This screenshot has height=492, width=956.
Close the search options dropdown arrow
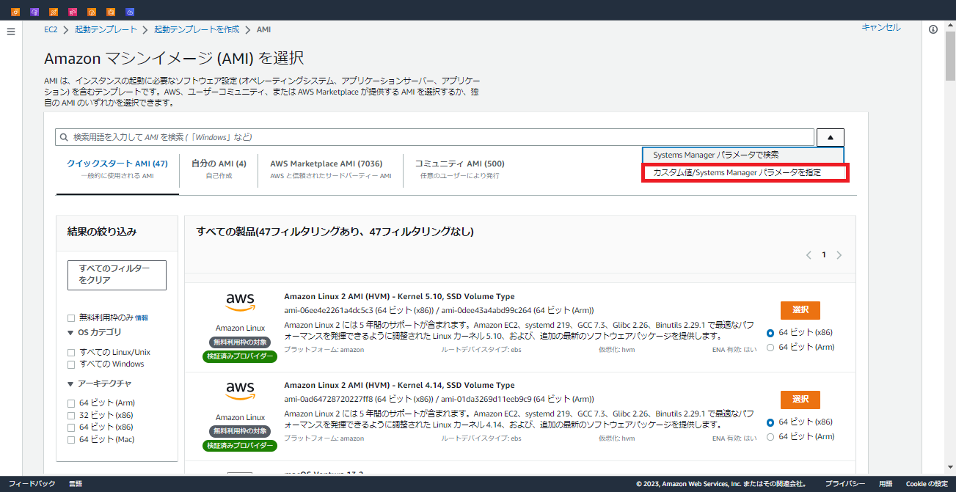[829, 136]
